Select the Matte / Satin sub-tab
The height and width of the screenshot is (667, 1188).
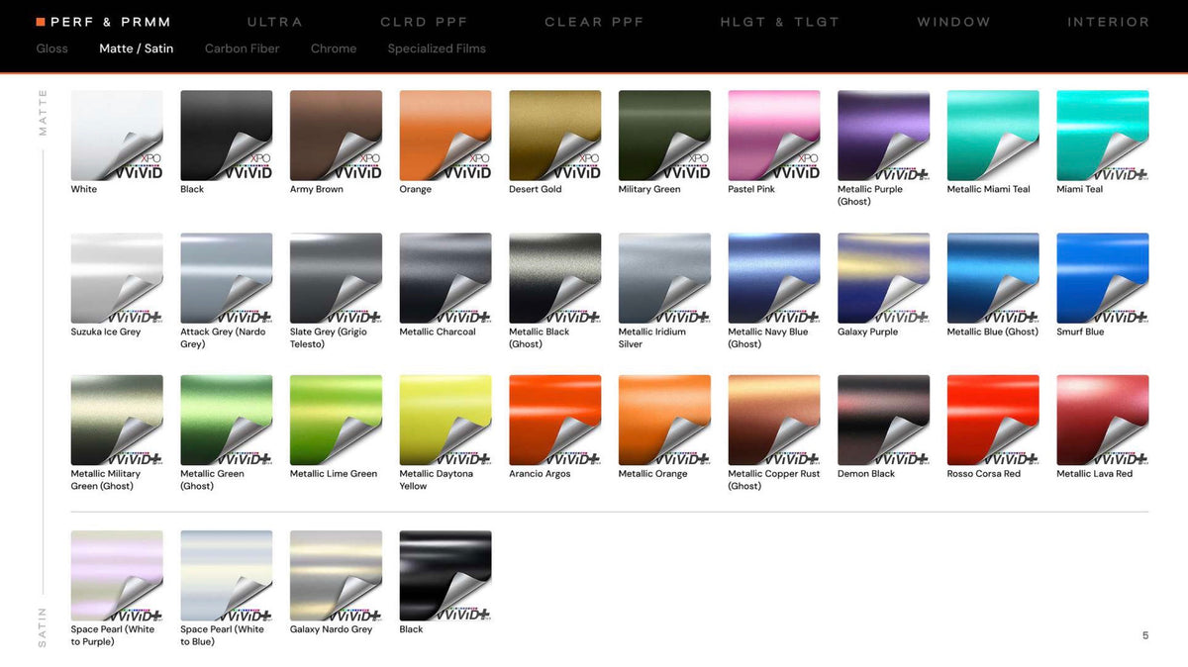(137, 48)
